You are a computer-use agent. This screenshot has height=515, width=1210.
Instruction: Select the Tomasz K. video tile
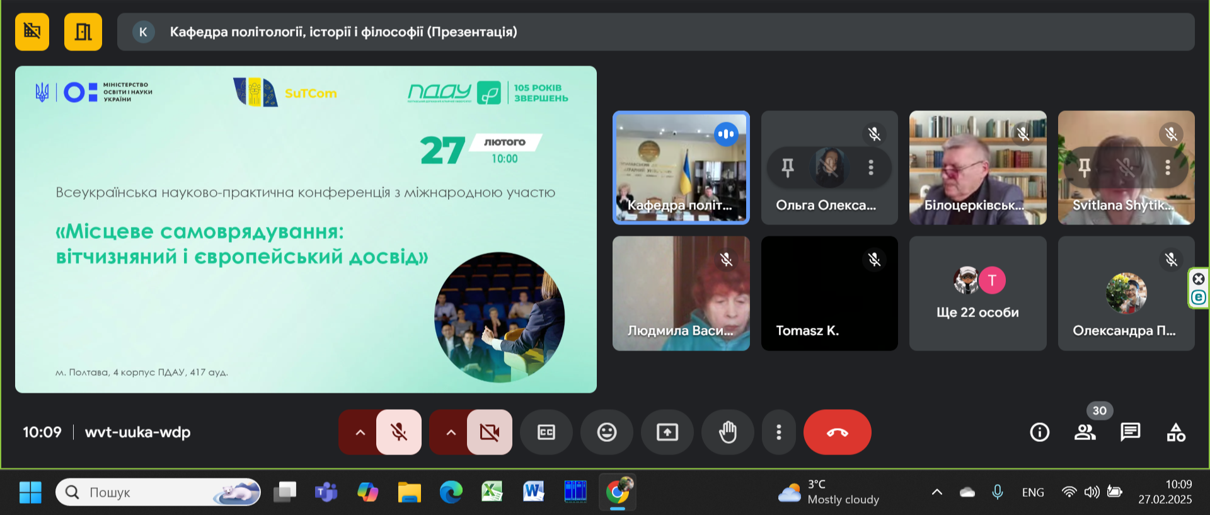coord(829,294)
